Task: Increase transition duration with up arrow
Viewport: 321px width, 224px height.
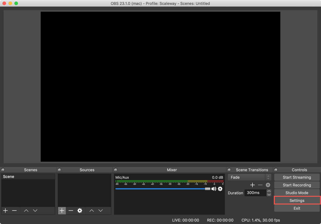Action: click(269, 191)
